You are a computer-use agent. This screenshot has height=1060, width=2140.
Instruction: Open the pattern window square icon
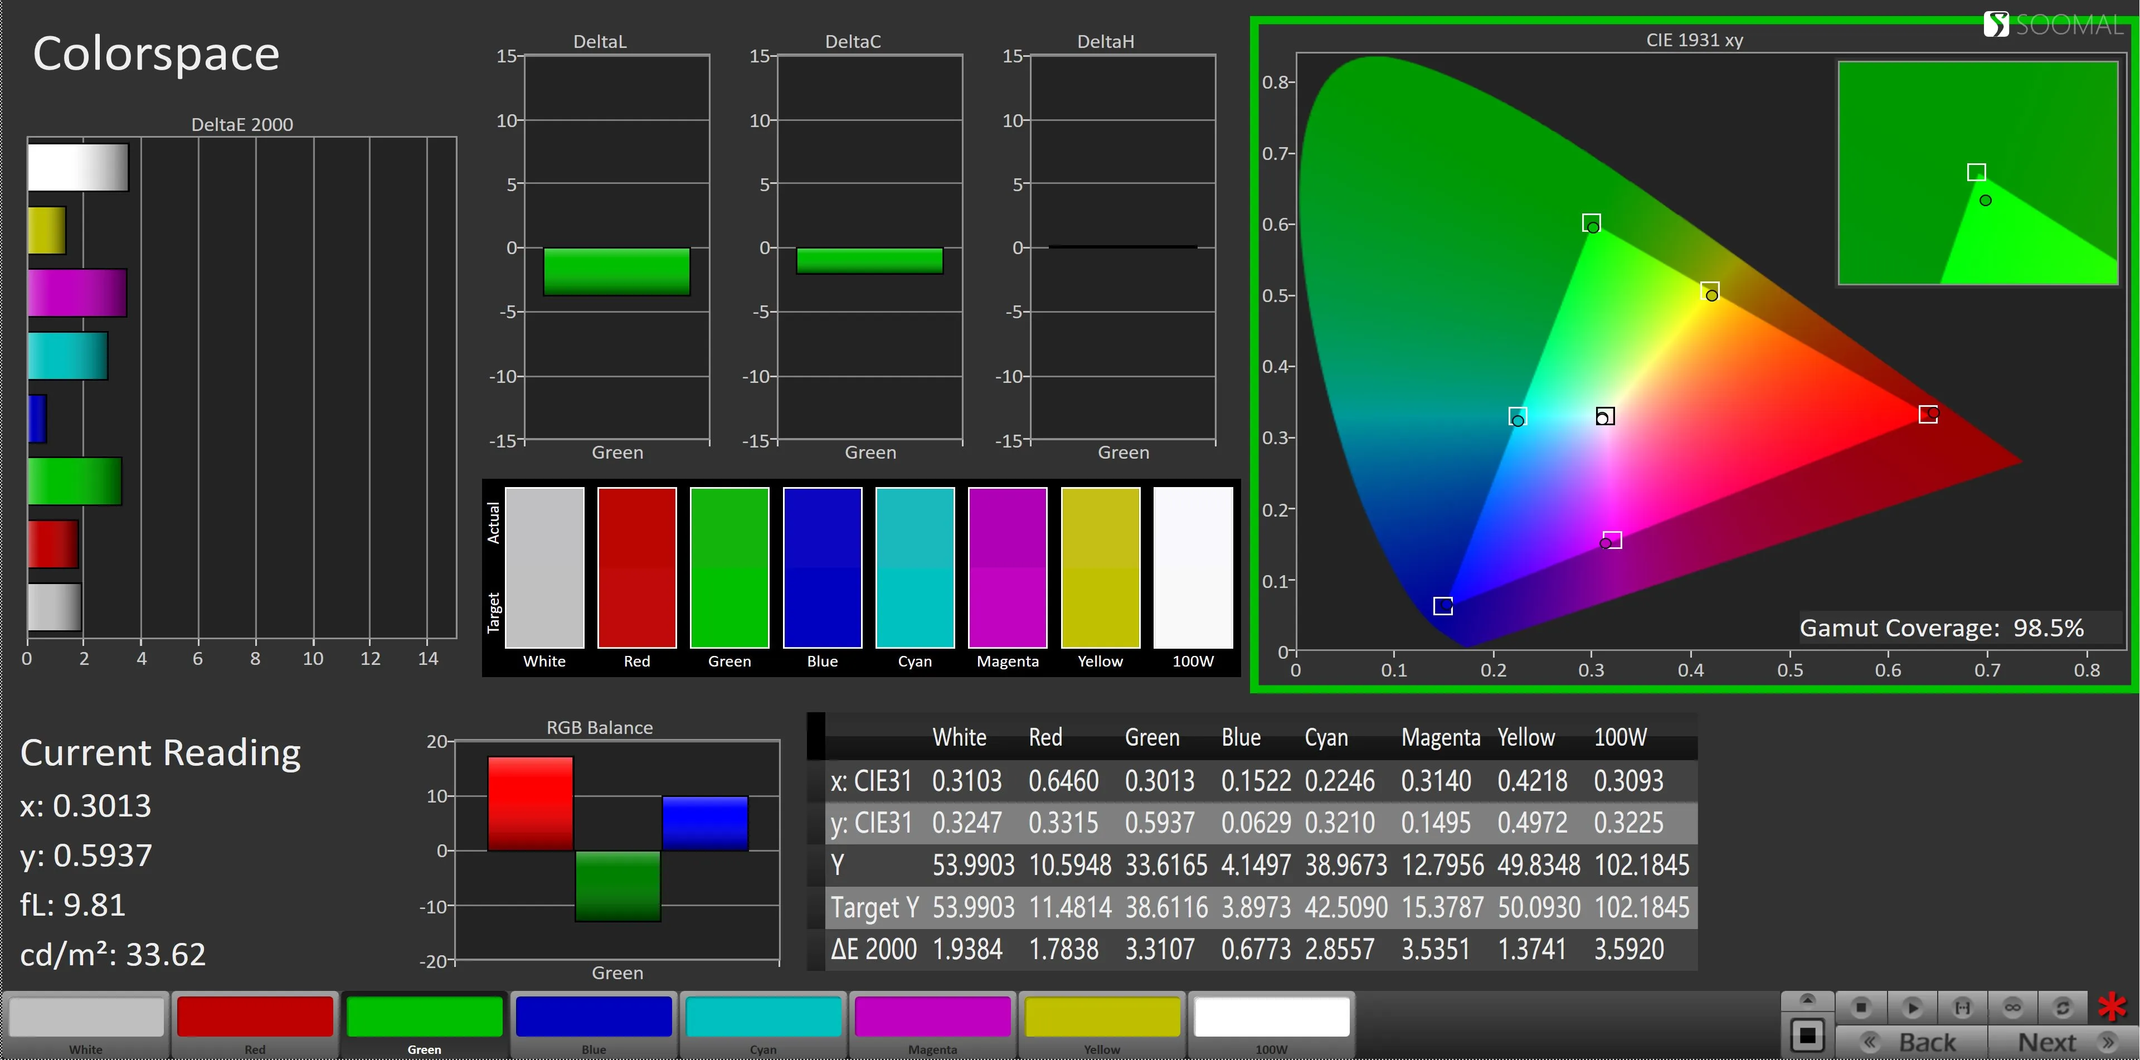1807,1035
